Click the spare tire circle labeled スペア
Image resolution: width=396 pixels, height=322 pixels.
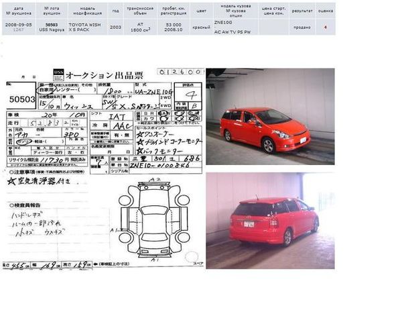192,257
